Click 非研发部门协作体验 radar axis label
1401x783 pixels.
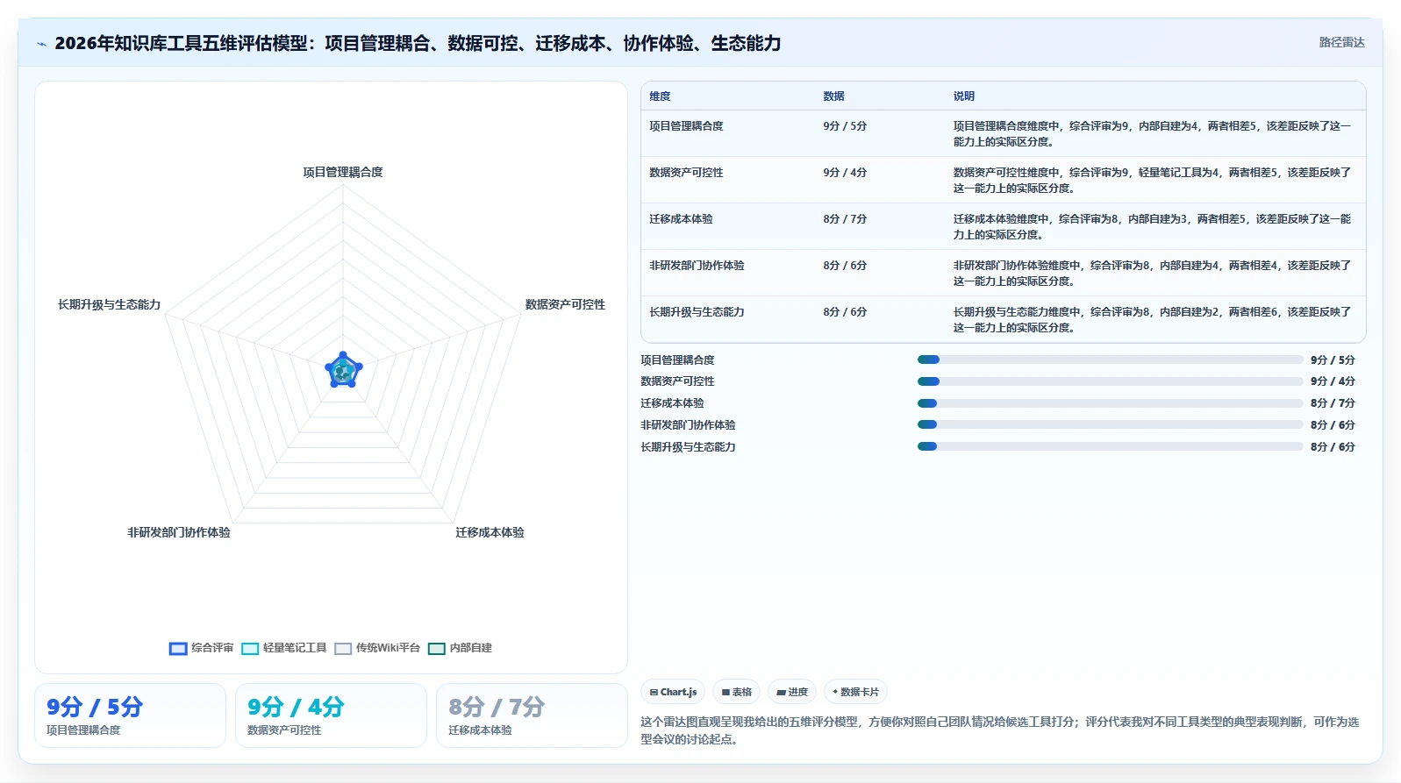click(x=179, y=532)
